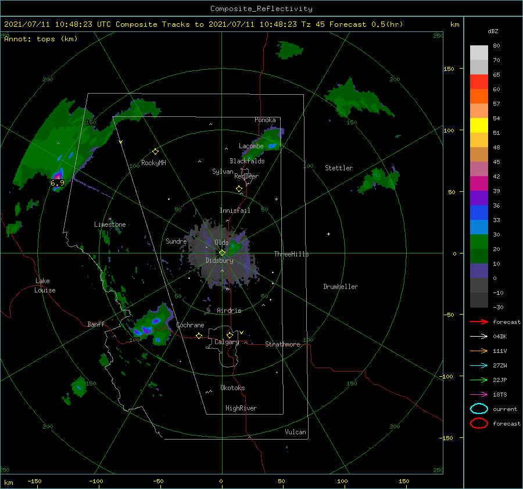Click the Drumheller town label

coord(341,287)
